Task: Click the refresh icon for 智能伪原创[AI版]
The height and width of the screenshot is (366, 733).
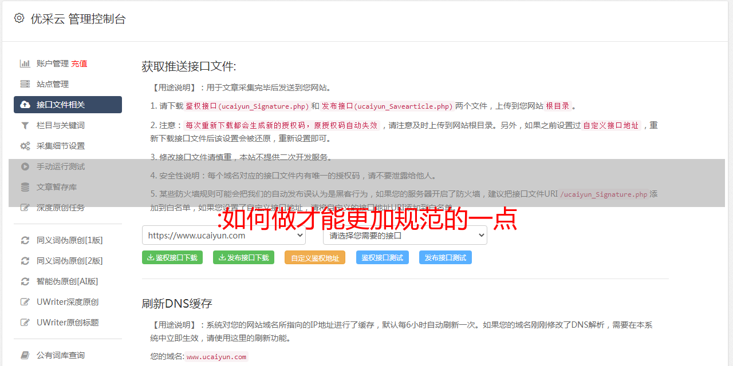Action: point(25,281)
